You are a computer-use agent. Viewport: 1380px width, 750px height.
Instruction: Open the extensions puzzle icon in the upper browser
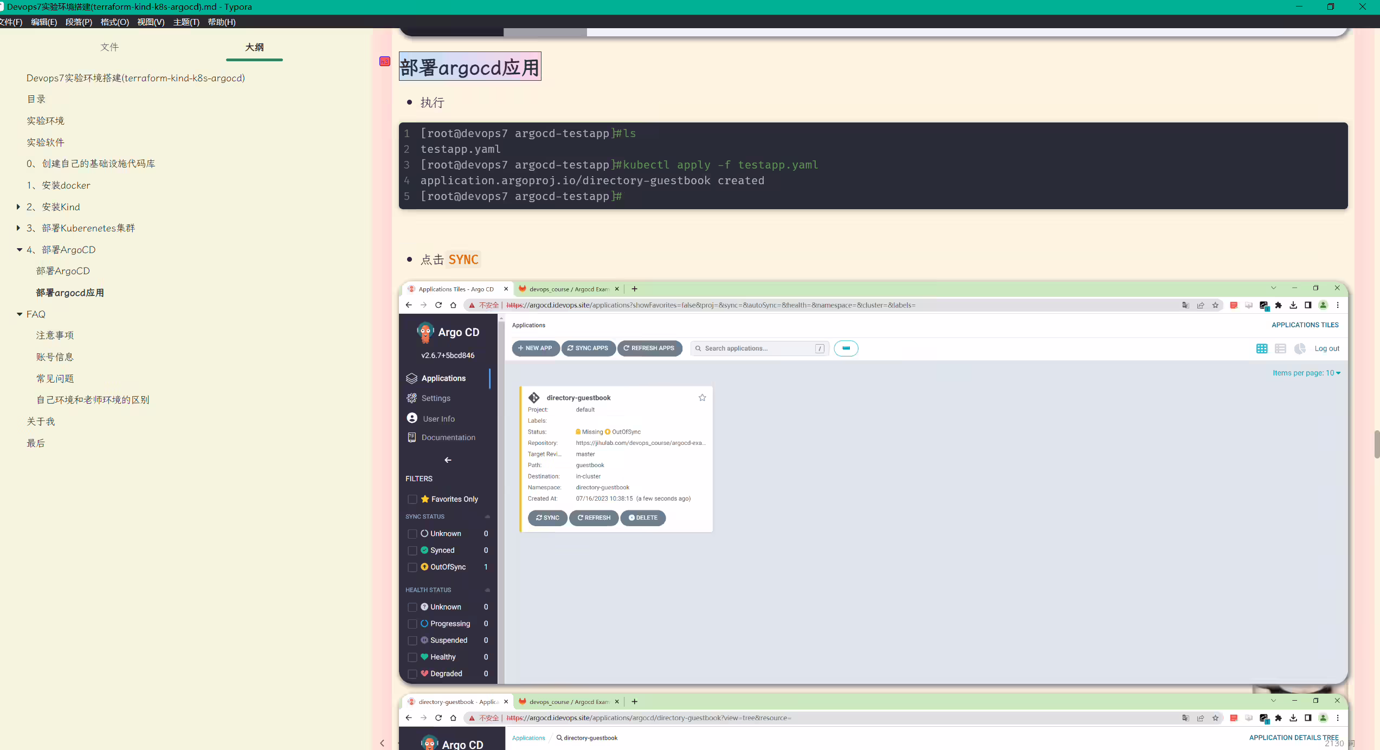click(x=1279, y=305)
